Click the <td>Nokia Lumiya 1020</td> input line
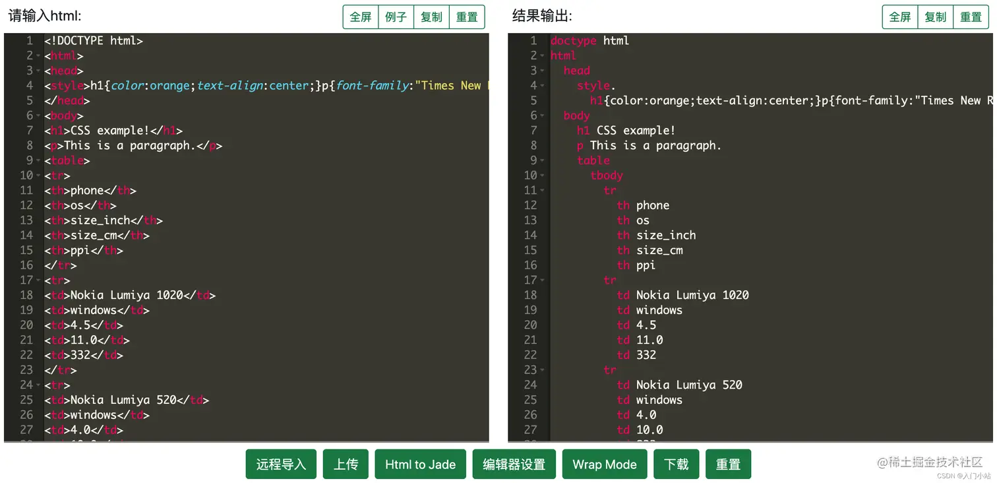 click(x=130, y=296)
